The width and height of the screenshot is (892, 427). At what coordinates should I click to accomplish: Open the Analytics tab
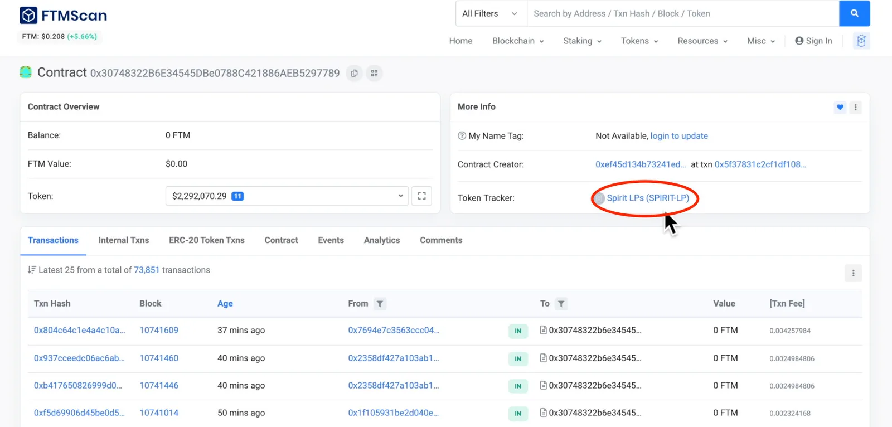click(x=382, y=240)
